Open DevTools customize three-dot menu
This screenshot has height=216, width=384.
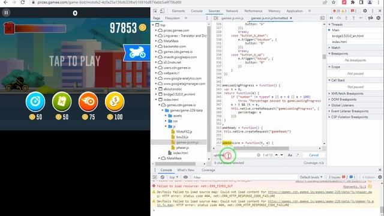[373, 11]
